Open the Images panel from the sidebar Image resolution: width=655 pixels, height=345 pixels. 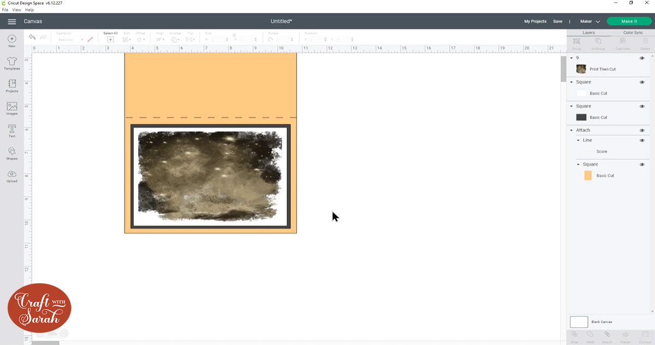(11, 108)
